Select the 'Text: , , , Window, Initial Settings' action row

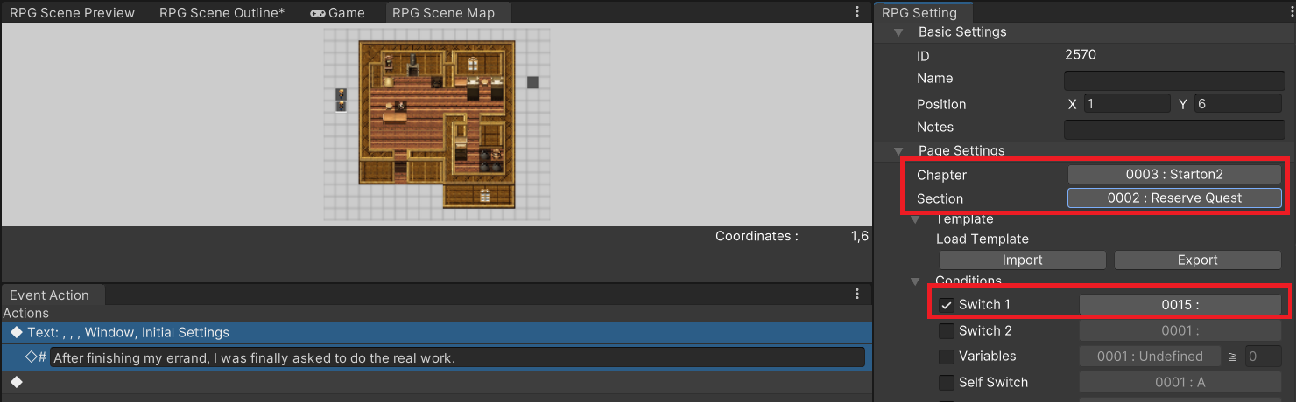[436, 333]
